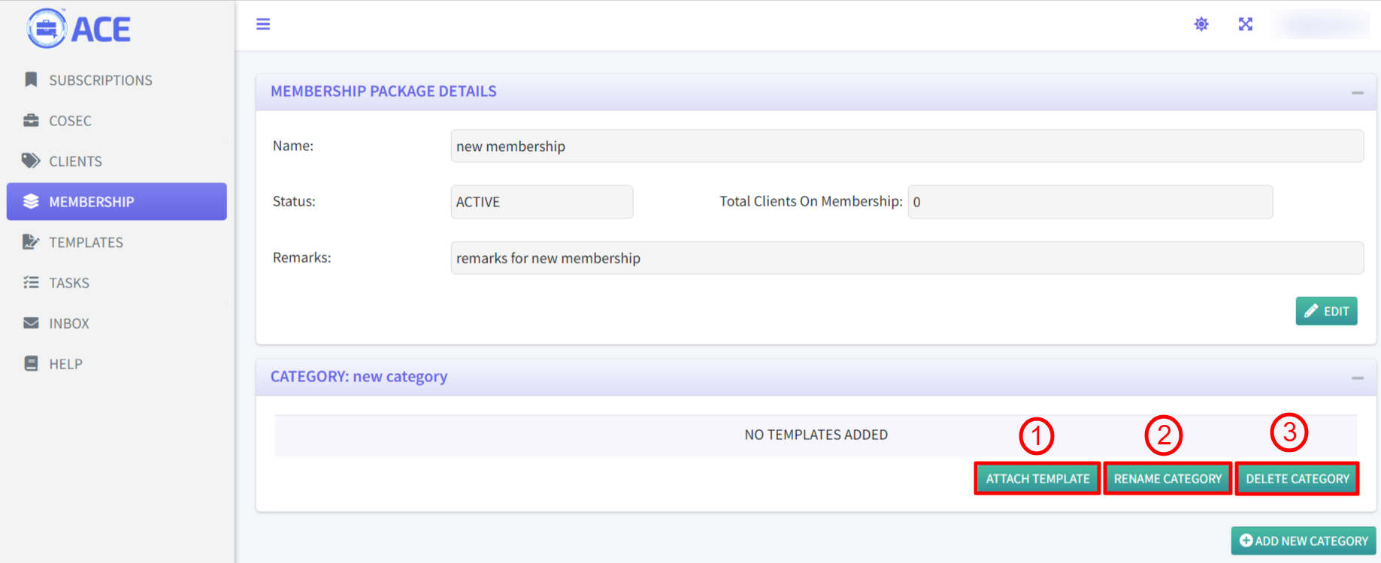Toggle the hamburger sidebar menu icon
The image size is (1381, 563).
tap(263, 24)
